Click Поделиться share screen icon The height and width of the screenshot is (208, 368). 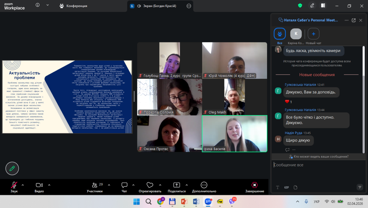pyautogui.click(x=177, y=185)
